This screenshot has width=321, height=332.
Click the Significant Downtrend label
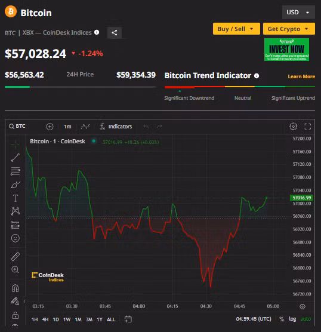(x=189, y=98)
